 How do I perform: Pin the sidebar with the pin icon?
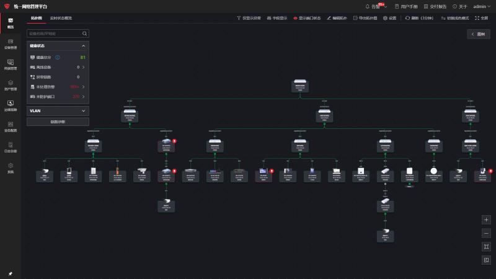(10, 273)
